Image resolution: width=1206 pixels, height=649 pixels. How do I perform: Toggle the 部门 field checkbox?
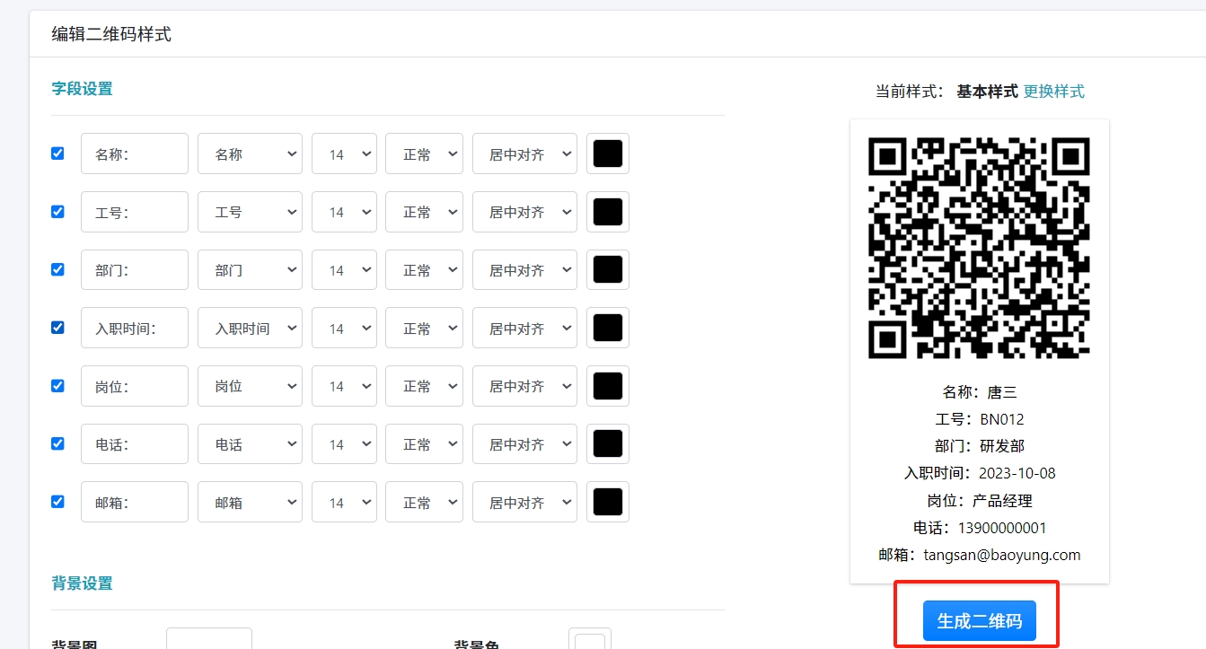(57, 269)
